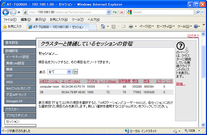Click the Refresh page icon
207x135 pixels.
[115, 12]
